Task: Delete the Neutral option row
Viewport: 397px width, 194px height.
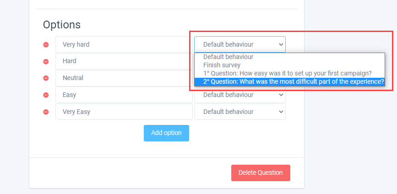Action: click(x=46, y=78)
